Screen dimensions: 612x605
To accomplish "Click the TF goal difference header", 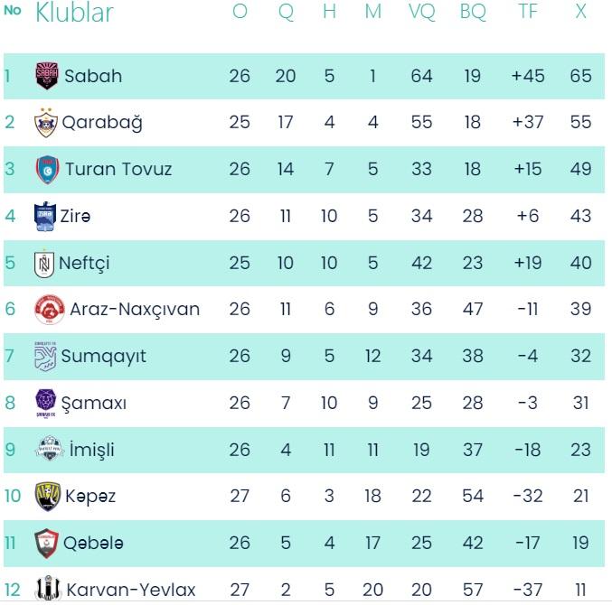I will click(528, 12).
